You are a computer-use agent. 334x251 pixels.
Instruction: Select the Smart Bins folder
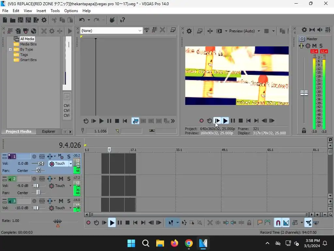(x=28, y=60)
